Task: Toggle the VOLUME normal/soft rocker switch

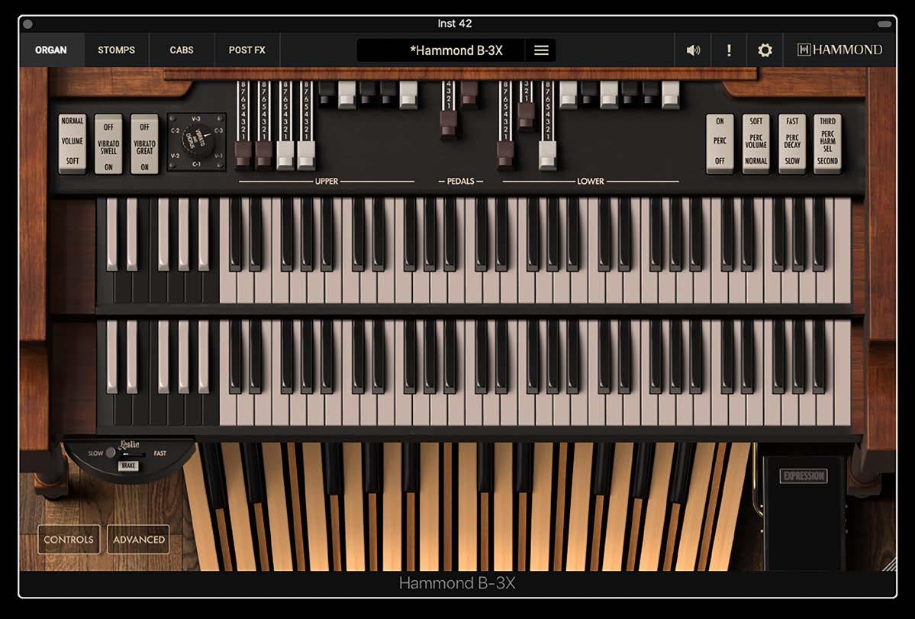Action: pyautogui.click(x=72, y=143)
